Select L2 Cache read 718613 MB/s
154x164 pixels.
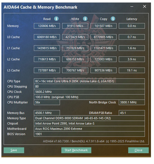(47, 59)
